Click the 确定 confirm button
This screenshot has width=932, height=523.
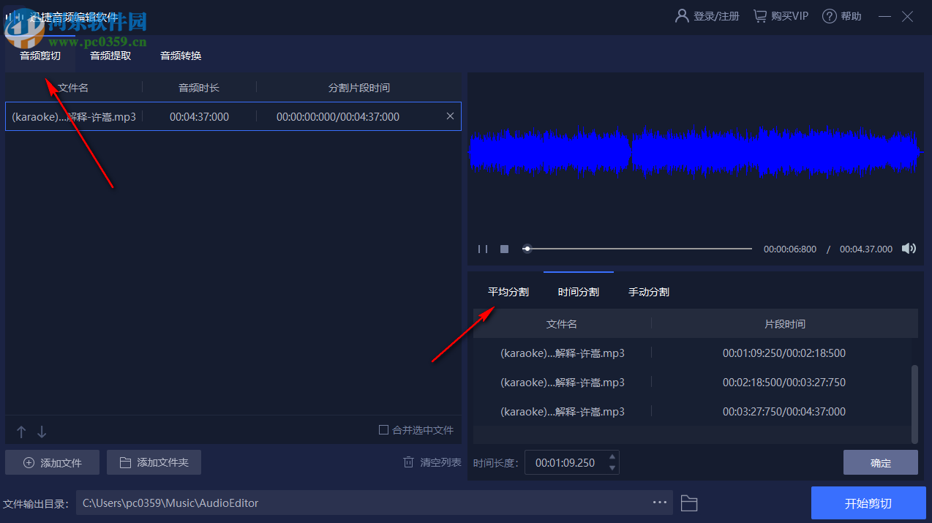point(881,462)
